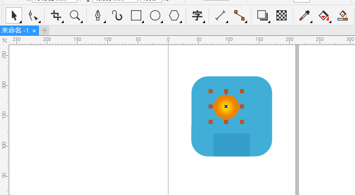Pick the Color Eyedropper tool
This screenshot has height=195, width=355.
[x=305, y=16]
